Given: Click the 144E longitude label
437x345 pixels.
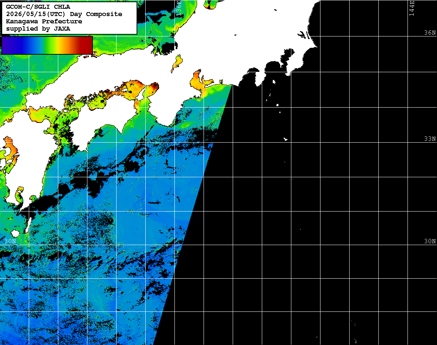Looking at the screenshot, I should pos(412,8).
